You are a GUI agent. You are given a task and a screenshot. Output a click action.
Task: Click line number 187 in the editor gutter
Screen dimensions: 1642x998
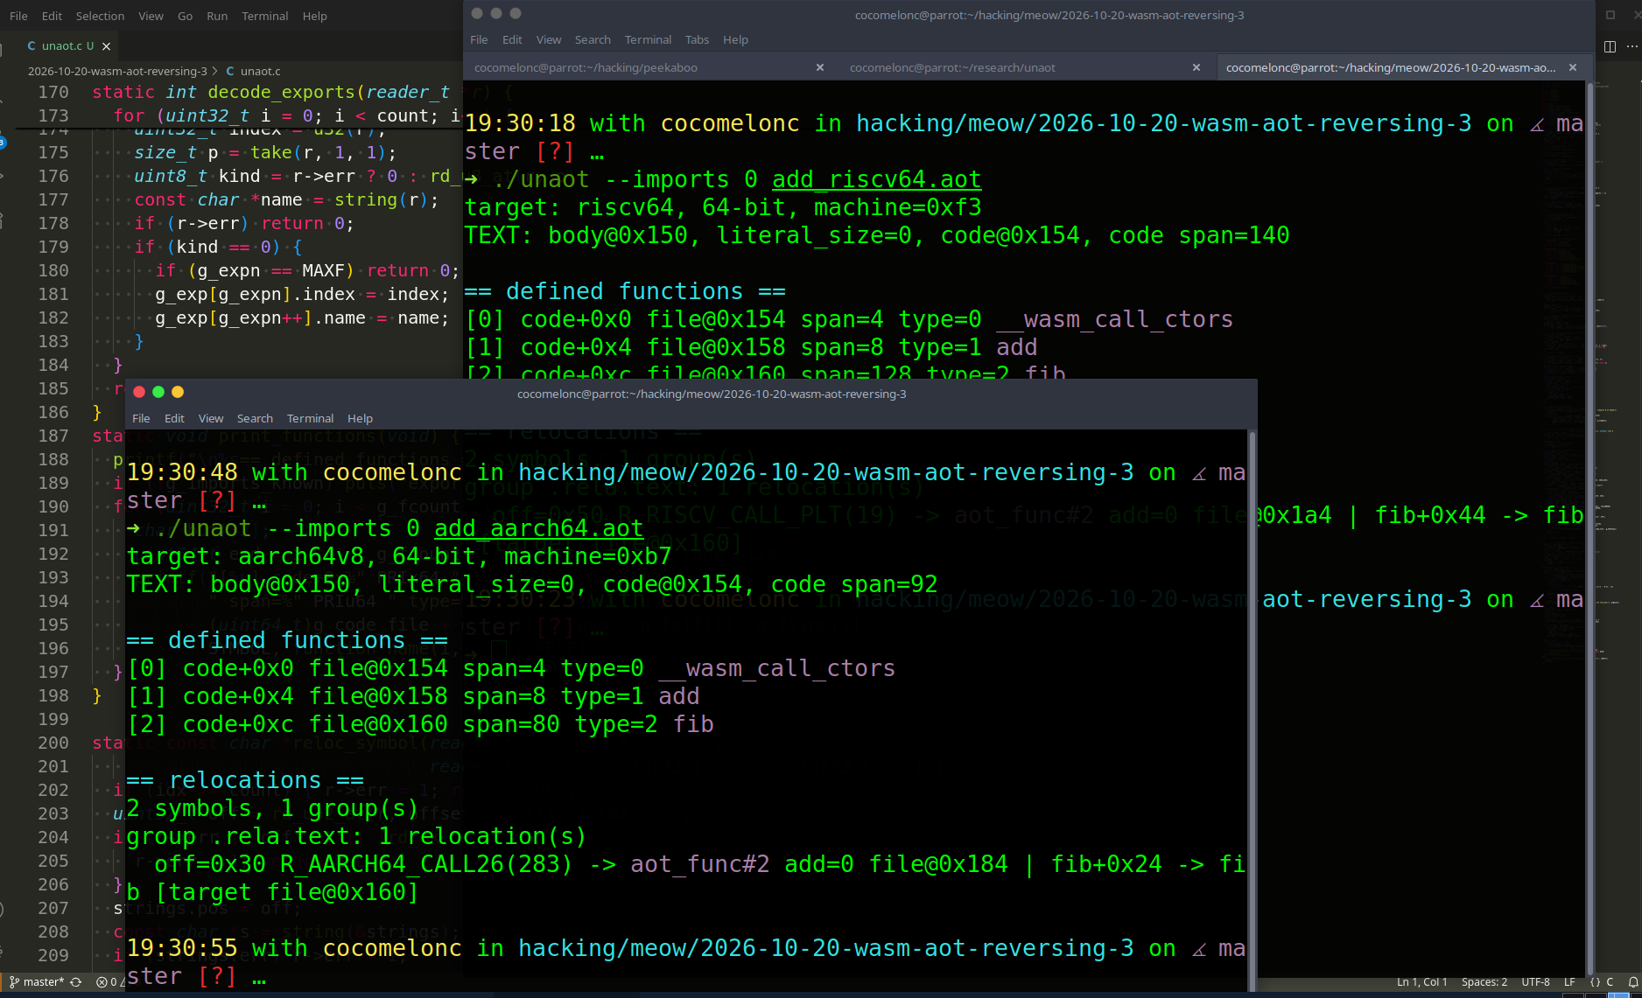[53, 436]
